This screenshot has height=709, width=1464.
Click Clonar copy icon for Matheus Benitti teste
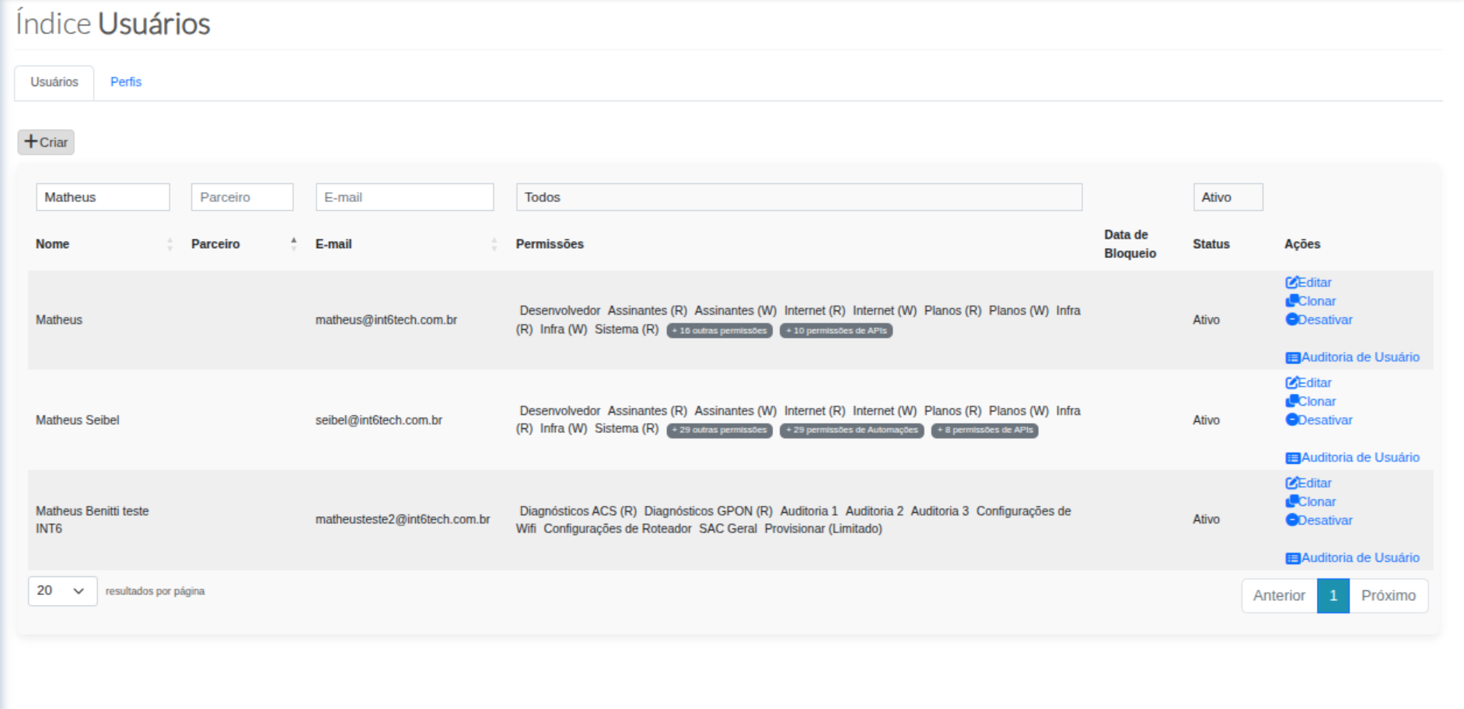[1291, 501]
